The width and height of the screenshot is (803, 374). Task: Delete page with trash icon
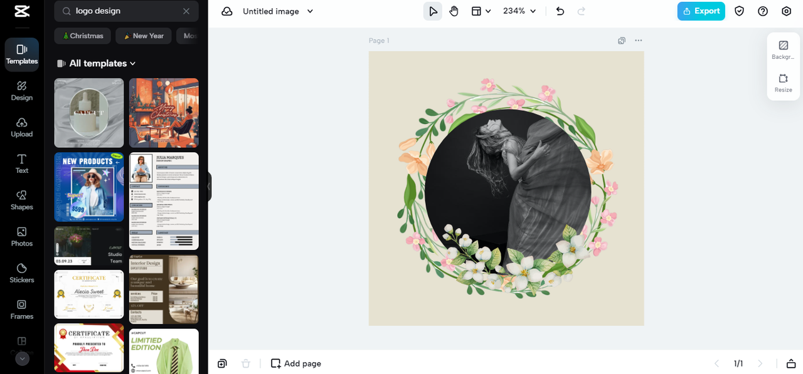coord(246,363)
